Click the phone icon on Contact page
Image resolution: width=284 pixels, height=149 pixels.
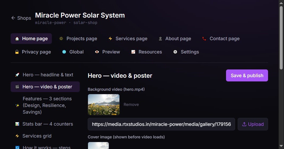coord(204,39)
